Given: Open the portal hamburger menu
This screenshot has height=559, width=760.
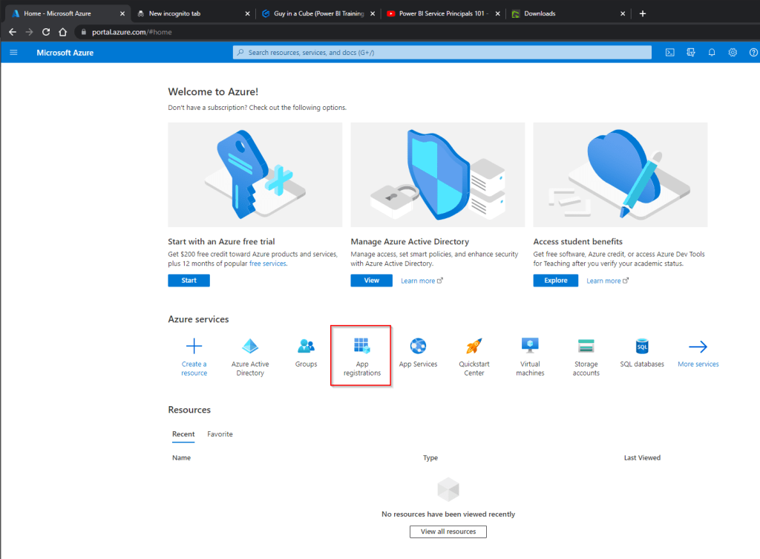Looking at the screenshot, I should coord(13,52).
